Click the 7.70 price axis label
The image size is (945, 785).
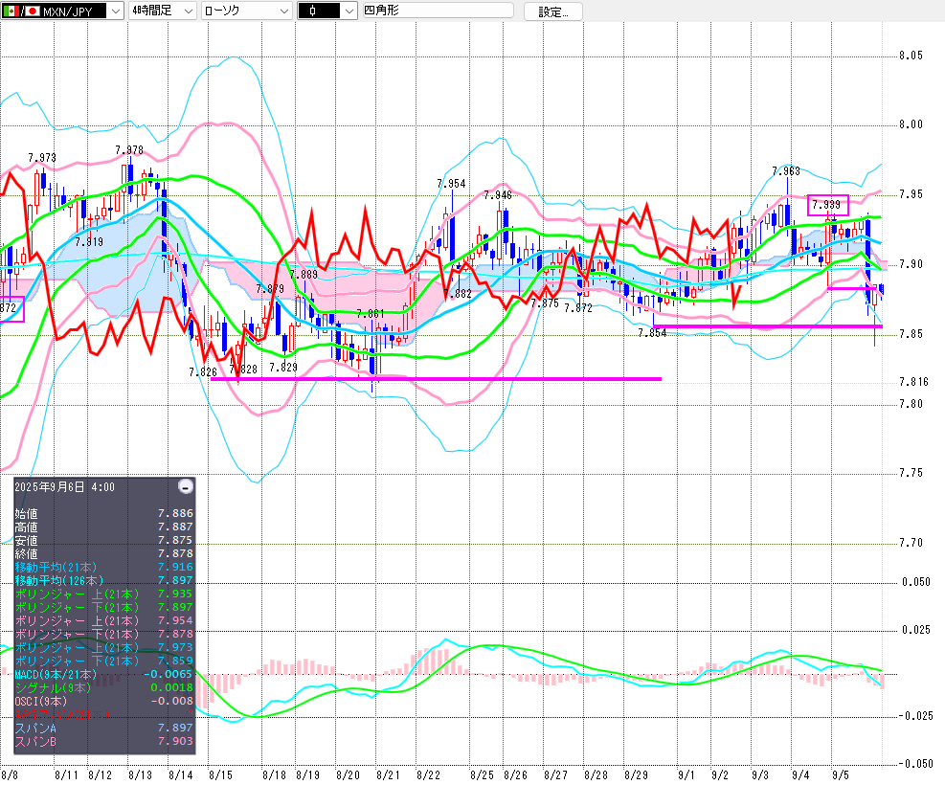pos(911,543)
